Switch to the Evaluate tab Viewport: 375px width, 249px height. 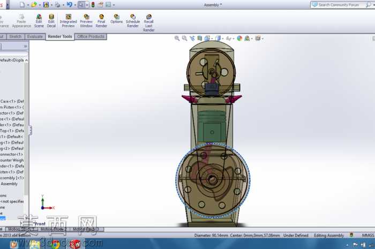click(35, 36)
